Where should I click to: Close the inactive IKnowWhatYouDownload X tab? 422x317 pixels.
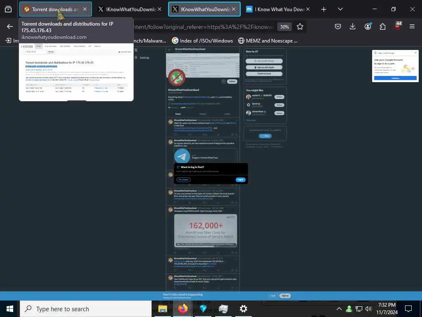(x=159, y=9)
